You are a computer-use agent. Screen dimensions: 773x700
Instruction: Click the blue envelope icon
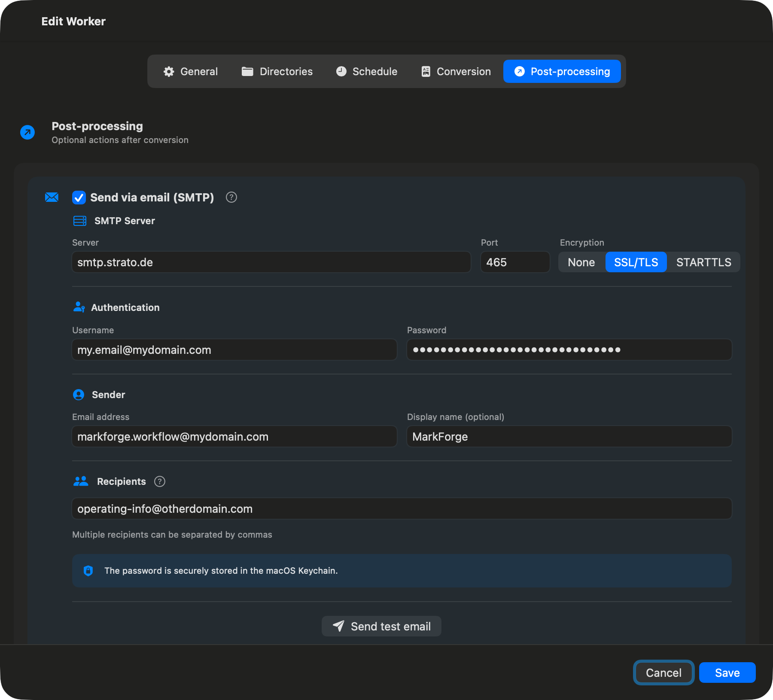click(x=52, y=197)
